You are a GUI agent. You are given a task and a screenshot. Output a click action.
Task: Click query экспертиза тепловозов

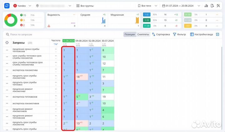[25, 97]
